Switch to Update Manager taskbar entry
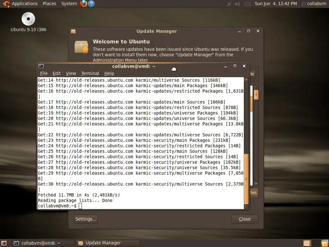Viewport: 329px width, 247px height. click(108, 243)
